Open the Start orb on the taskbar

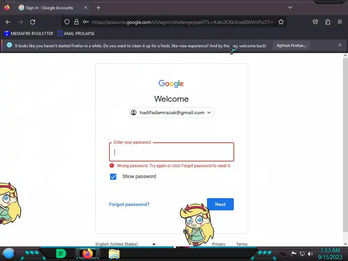(x=9, y=254)
